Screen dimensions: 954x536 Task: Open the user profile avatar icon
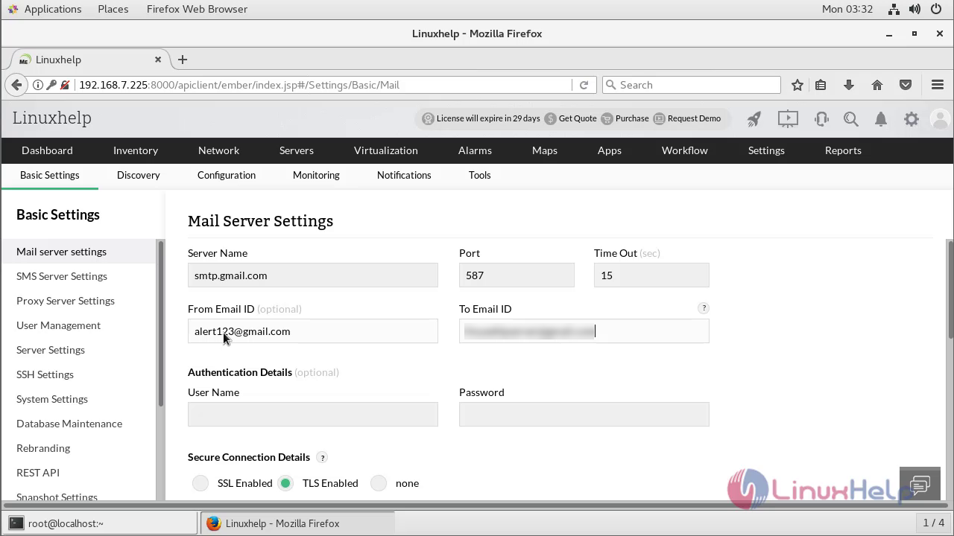coord(941,118)
